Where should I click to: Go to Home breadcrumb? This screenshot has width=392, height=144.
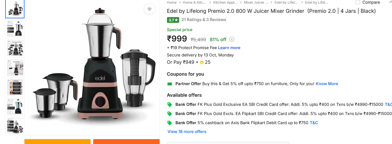[172, 2]
